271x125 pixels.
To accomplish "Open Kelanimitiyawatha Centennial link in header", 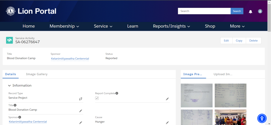I will pyautogui.click(x=70, y=59).
